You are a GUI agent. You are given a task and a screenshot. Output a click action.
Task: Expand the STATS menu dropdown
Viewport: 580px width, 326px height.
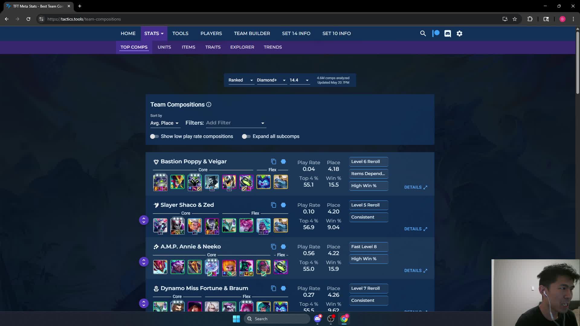pyautogui.click(x=154, y=34)
